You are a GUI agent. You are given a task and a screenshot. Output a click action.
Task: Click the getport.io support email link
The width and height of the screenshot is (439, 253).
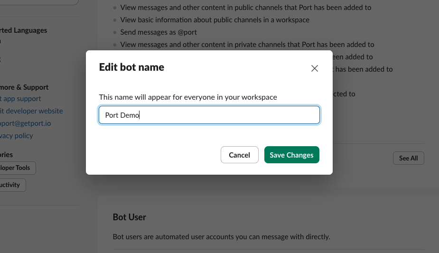[26, 123]
